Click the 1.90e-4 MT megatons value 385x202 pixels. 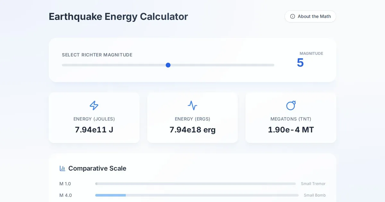(x=291, y=130)
